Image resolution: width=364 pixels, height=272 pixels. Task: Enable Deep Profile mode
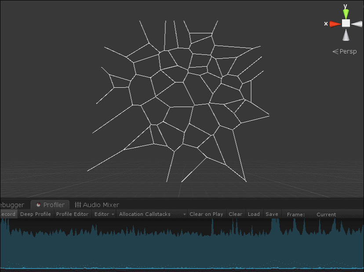(36, 214)
